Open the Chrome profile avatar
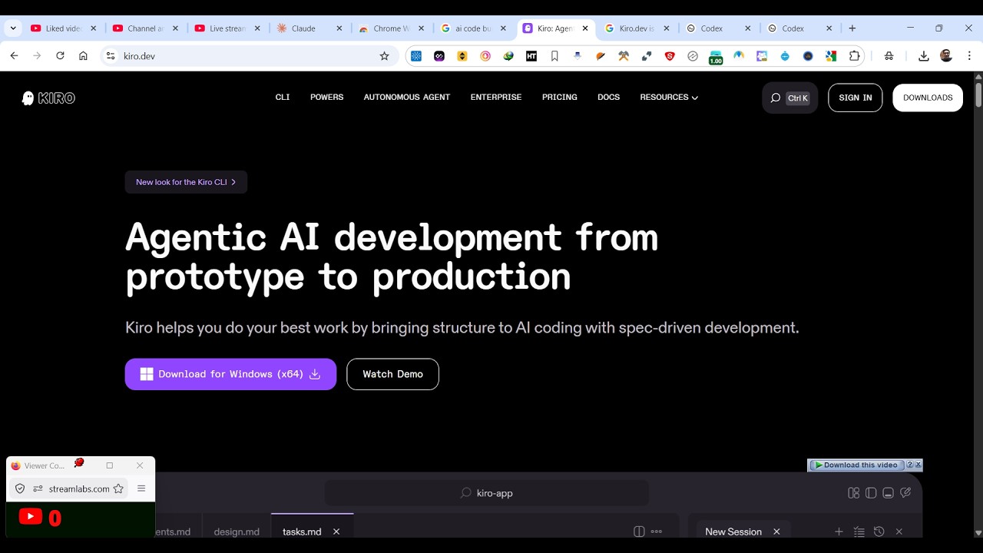 (946, 56)
